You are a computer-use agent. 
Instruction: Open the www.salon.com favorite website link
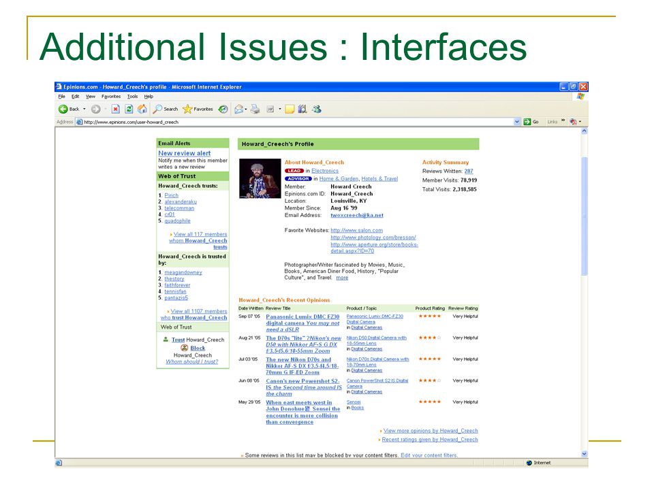pos(356,231)
